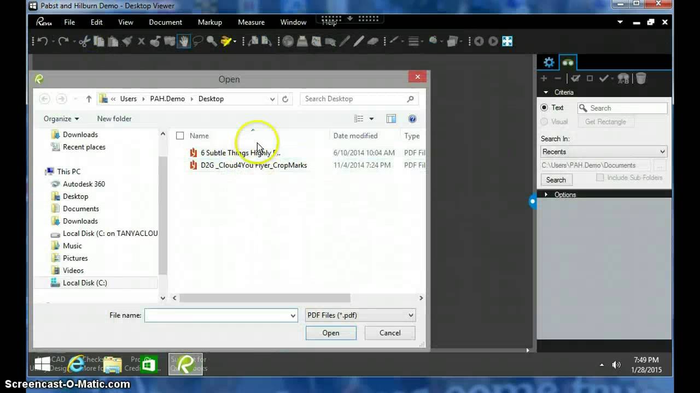The image size is (700, 393).
Task: Select the D2G _Cloud4You Flyer_CropMarks file
Action: [254, 165]
